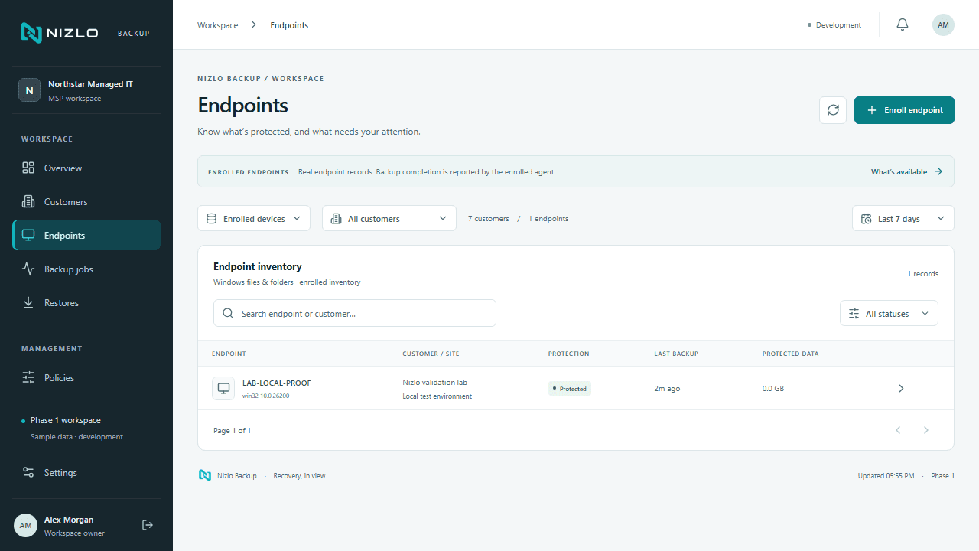The image size is (979, 551).
Task: Click the ENDPOINT column header
Action: pos(229,354)
